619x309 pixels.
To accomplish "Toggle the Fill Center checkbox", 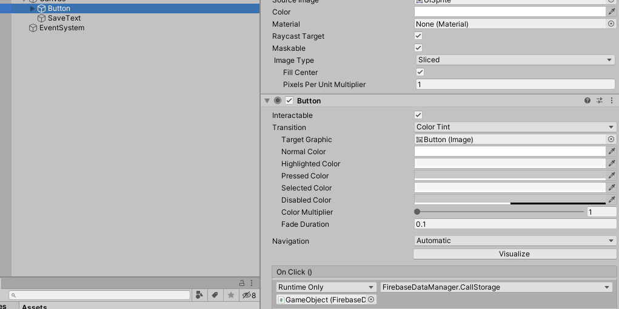I will click(420, 72).
